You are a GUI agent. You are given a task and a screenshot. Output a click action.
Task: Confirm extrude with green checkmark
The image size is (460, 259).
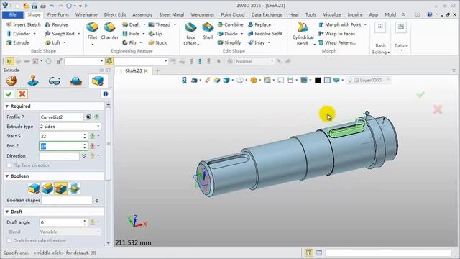point(9,94)
